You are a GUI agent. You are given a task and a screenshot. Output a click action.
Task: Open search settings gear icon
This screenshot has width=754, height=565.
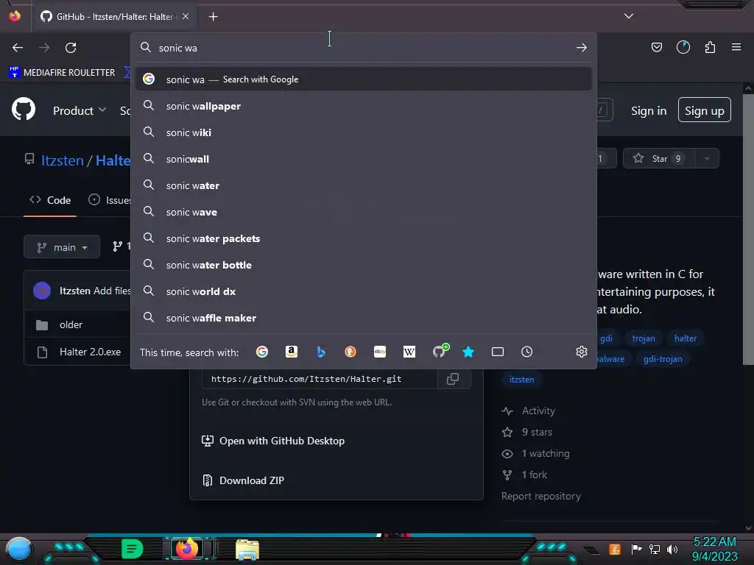click(582, 352)
